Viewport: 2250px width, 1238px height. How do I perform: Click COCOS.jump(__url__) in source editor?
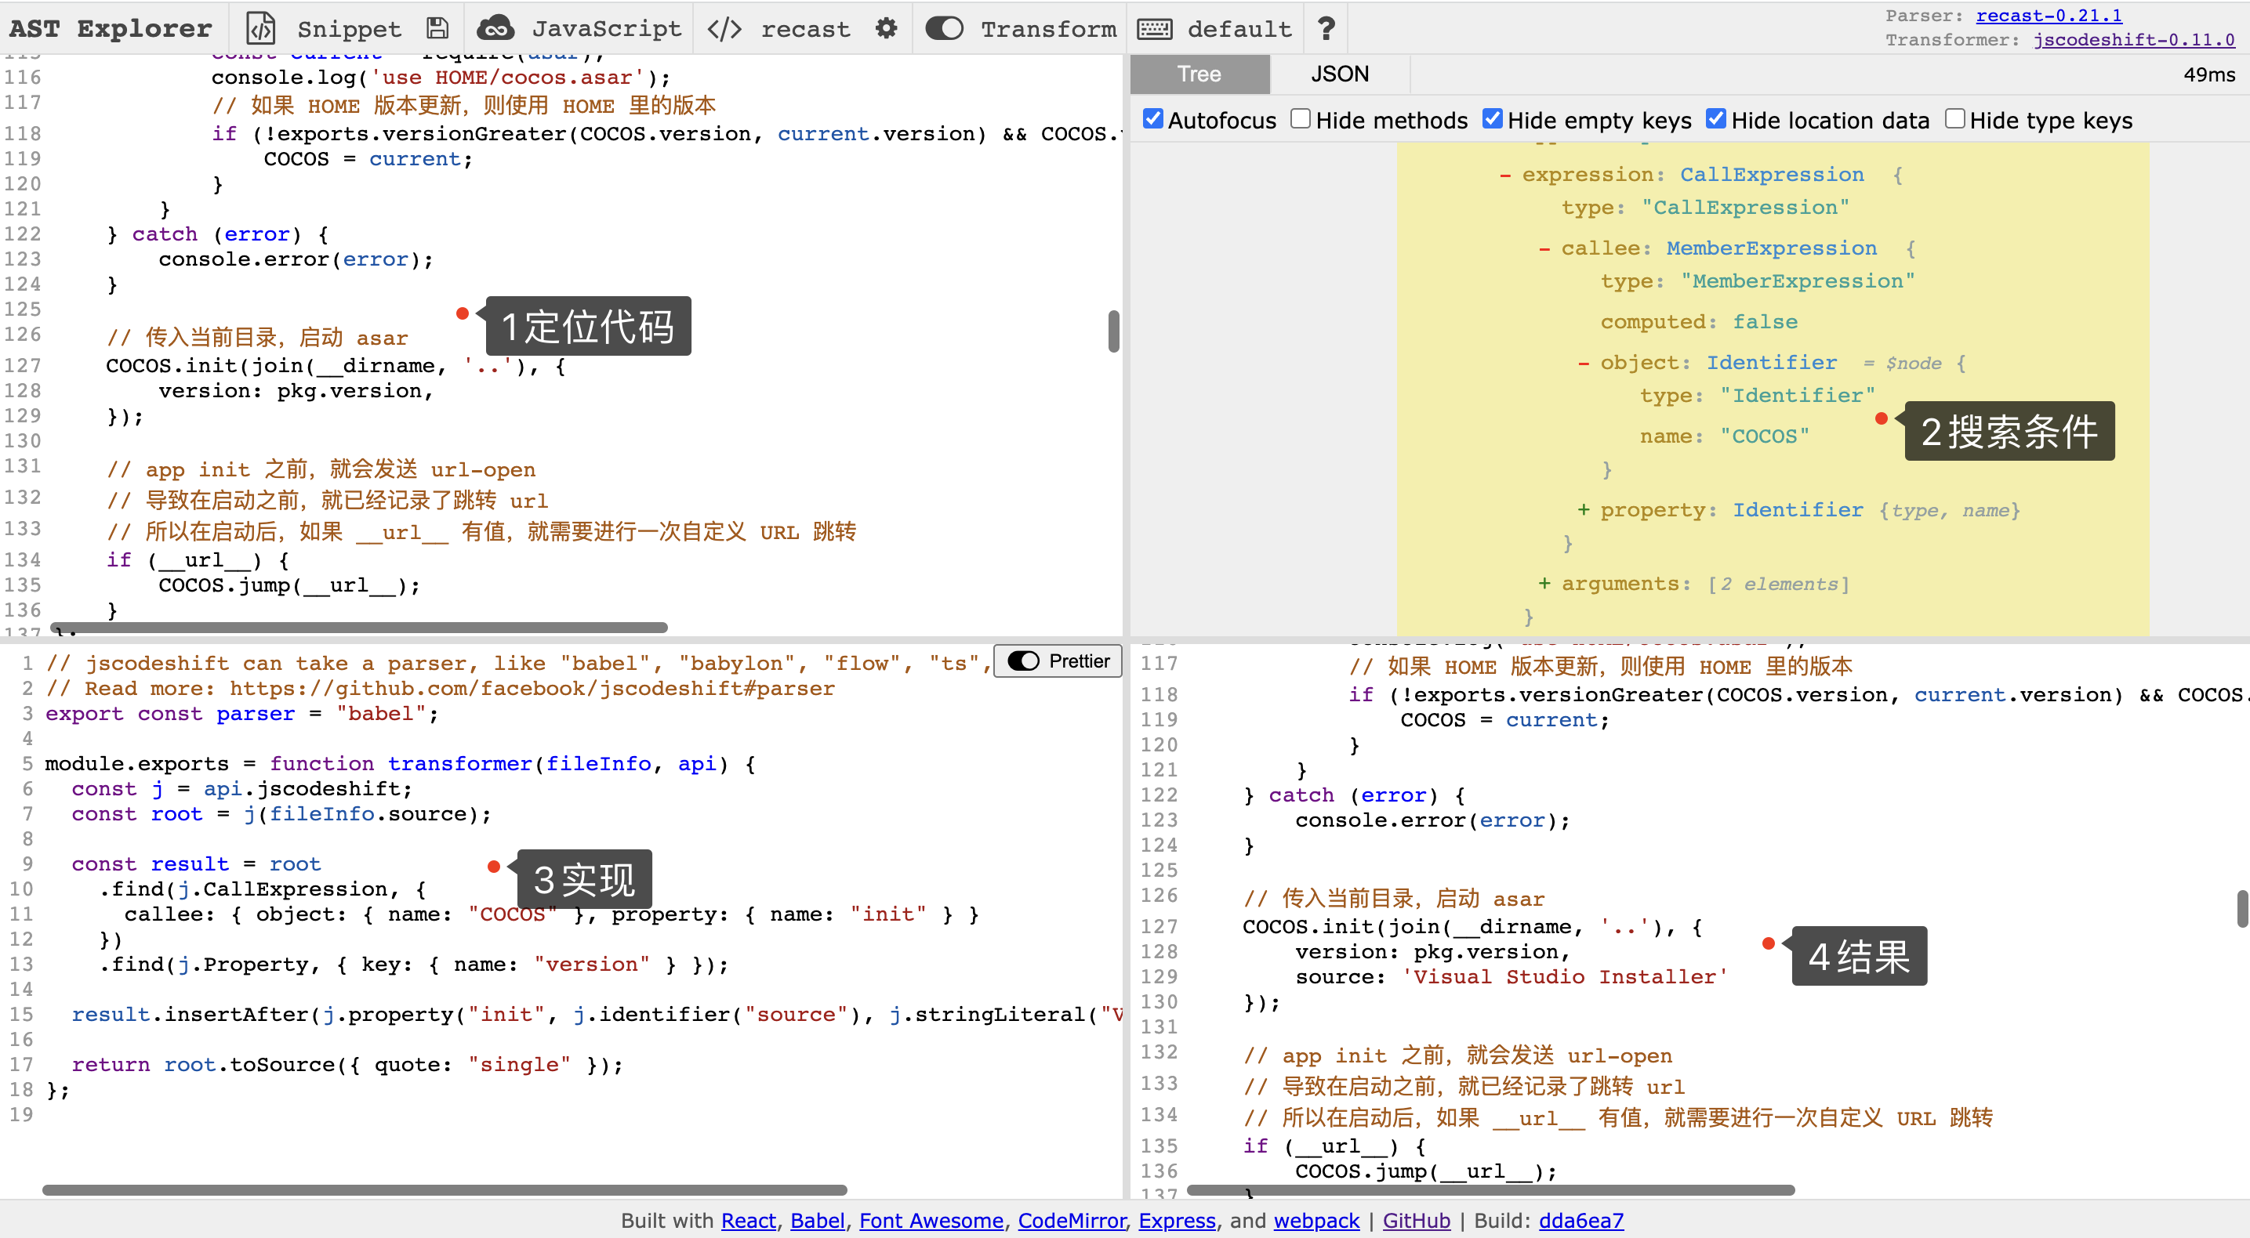pos(289,585)
